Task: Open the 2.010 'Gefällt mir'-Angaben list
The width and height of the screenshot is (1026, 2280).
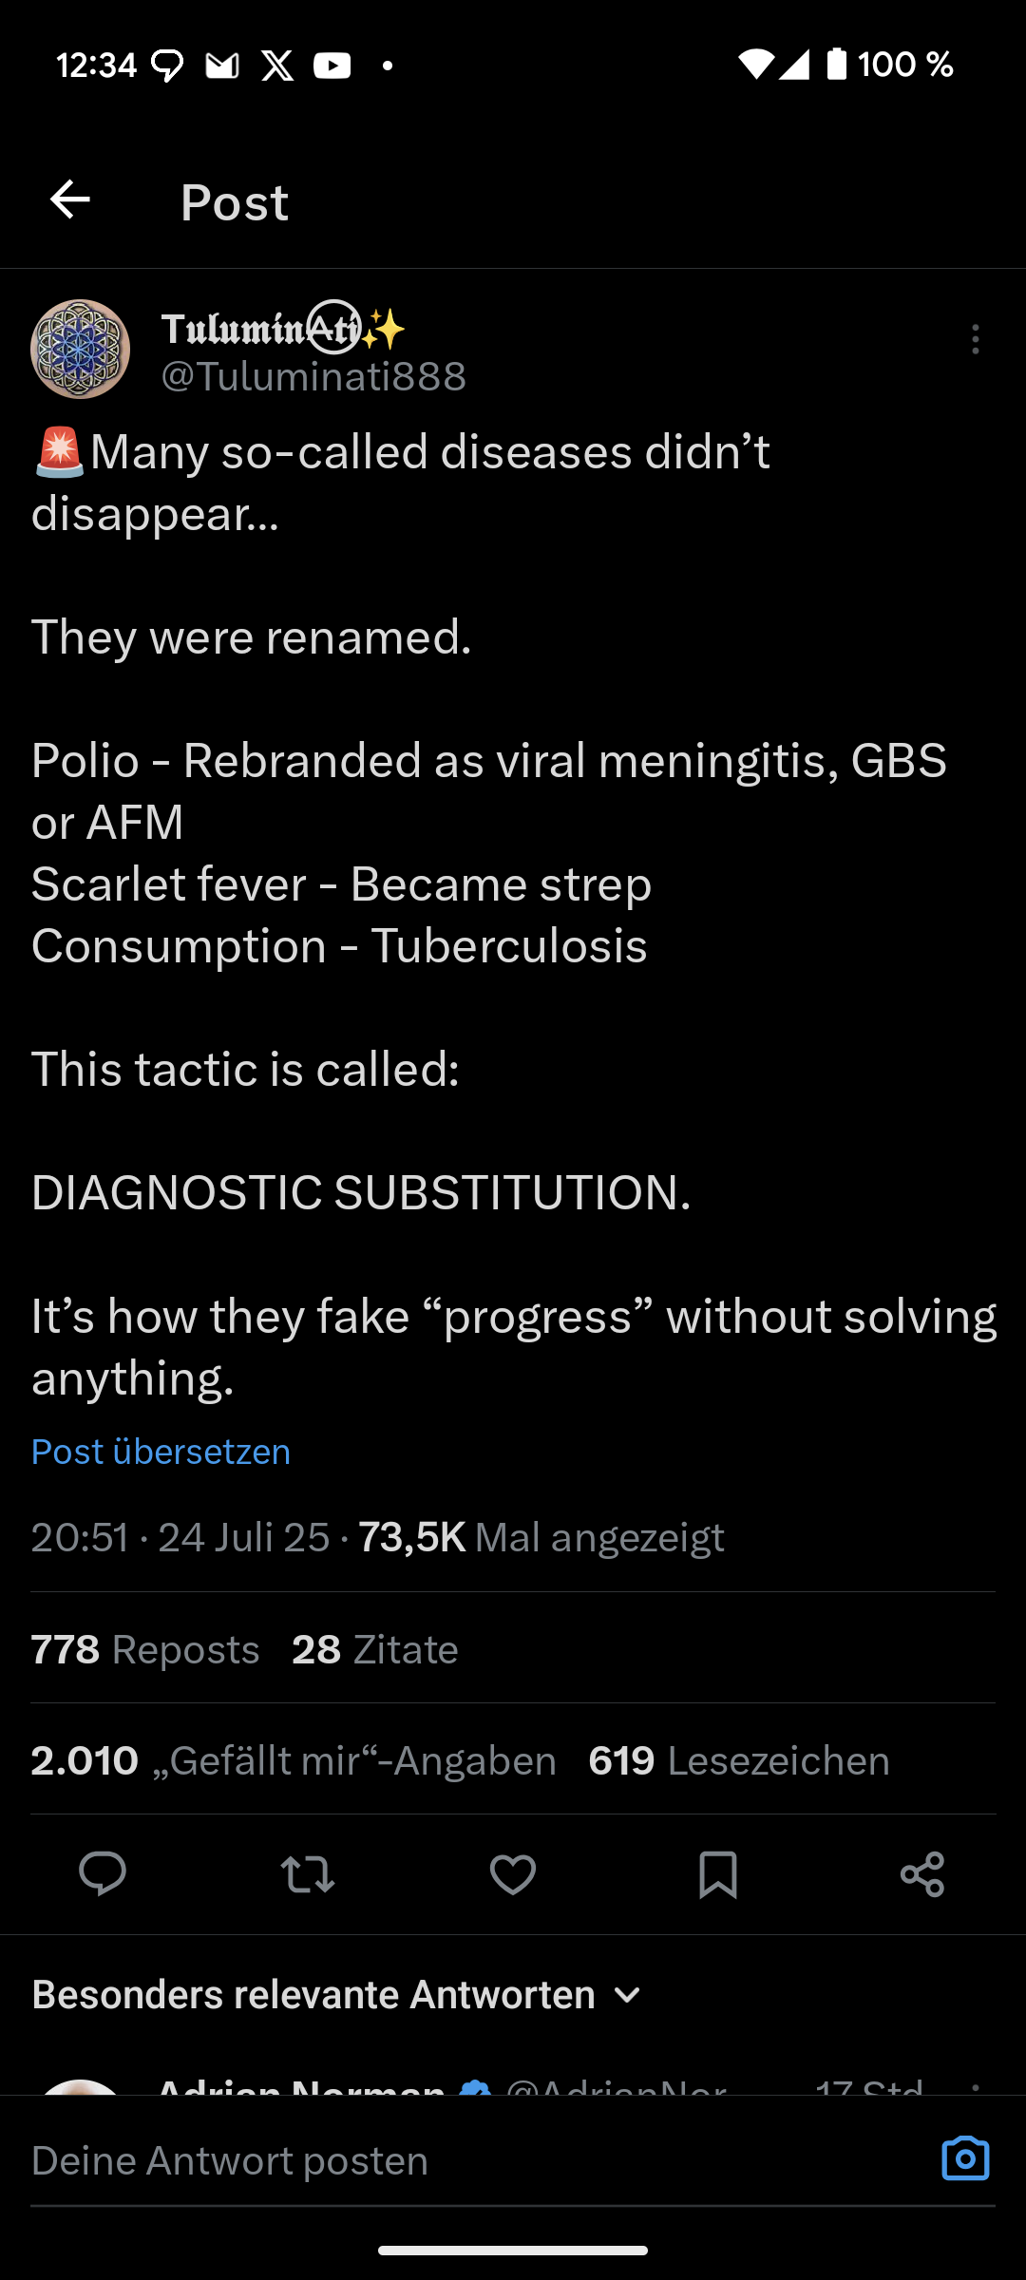Action: (294, 1760)
